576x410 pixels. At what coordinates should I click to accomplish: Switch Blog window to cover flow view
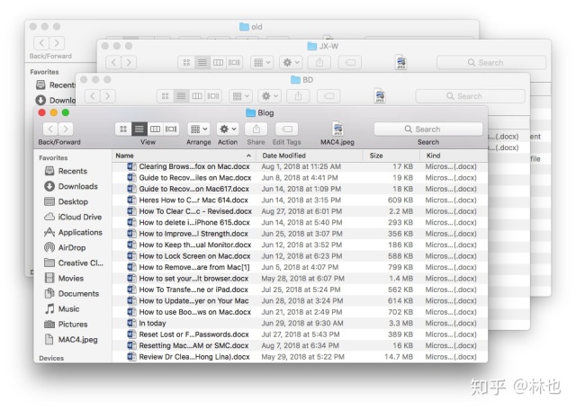(171, 129)
